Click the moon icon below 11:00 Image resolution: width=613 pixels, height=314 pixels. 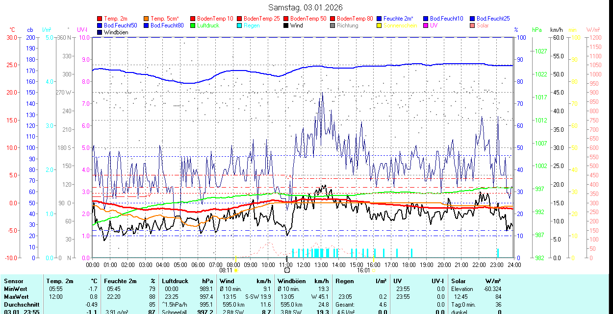[287, 270]
